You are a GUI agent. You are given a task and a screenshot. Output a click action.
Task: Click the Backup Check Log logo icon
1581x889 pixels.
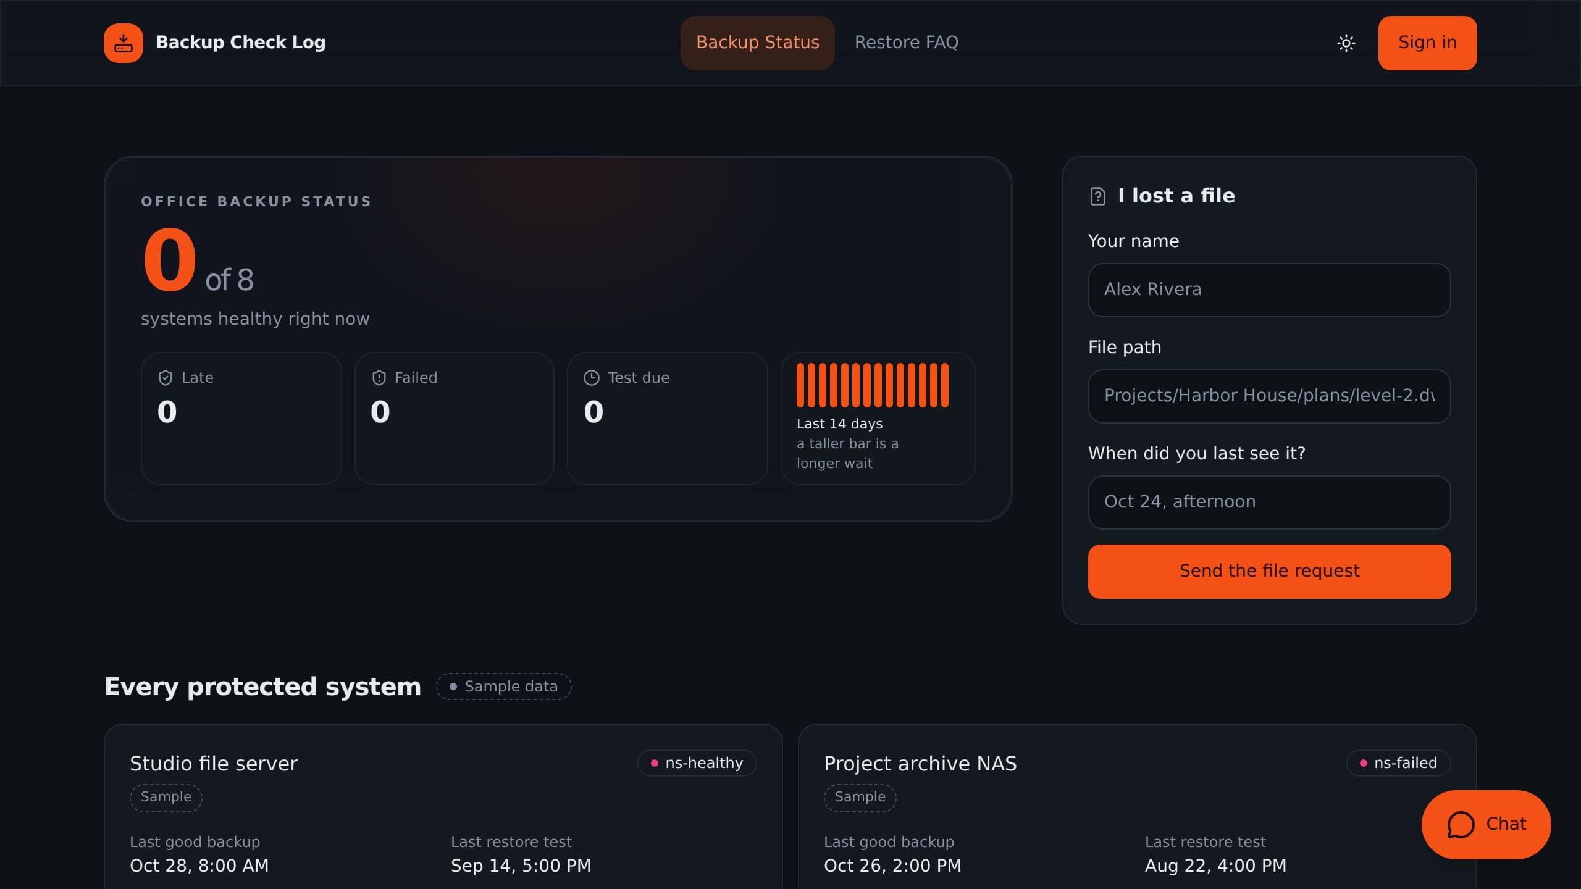click(x=124, y=43)
